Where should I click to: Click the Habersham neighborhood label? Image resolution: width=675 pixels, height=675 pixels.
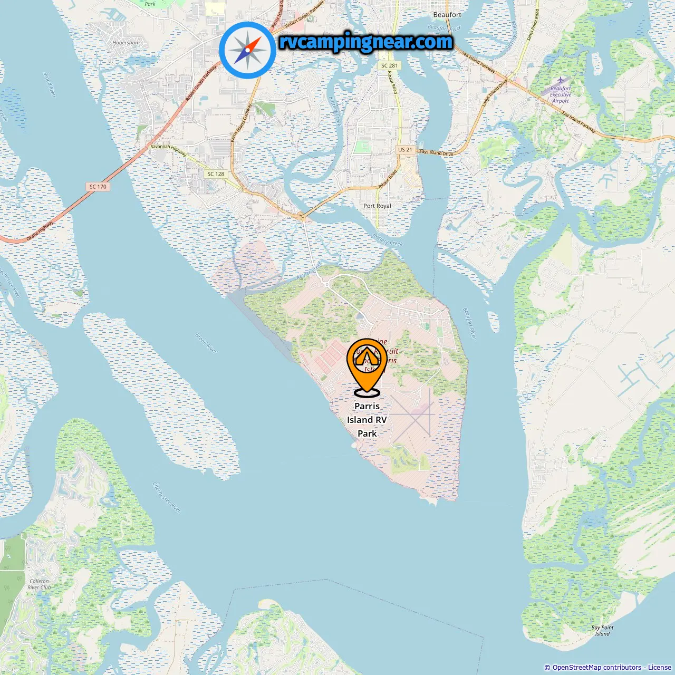(126, 43)
